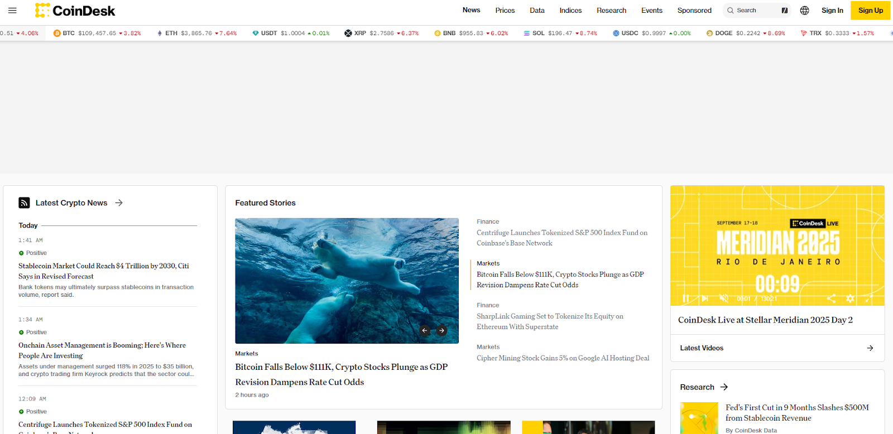Screen dimensions: 893x434
Task: Select Cipher Mining Stock Gains 5% featured item
Action: pos(563,358)
